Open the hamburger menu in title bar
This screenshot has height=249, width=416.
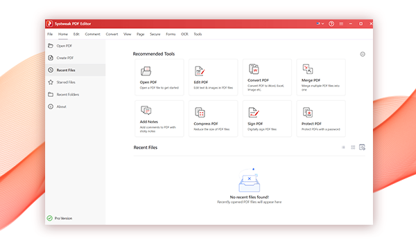(x=341, y=24)
